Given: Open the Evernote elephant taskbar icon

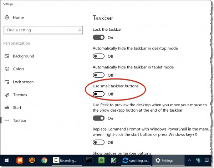Looking at the screenshot, I should 101,161.
